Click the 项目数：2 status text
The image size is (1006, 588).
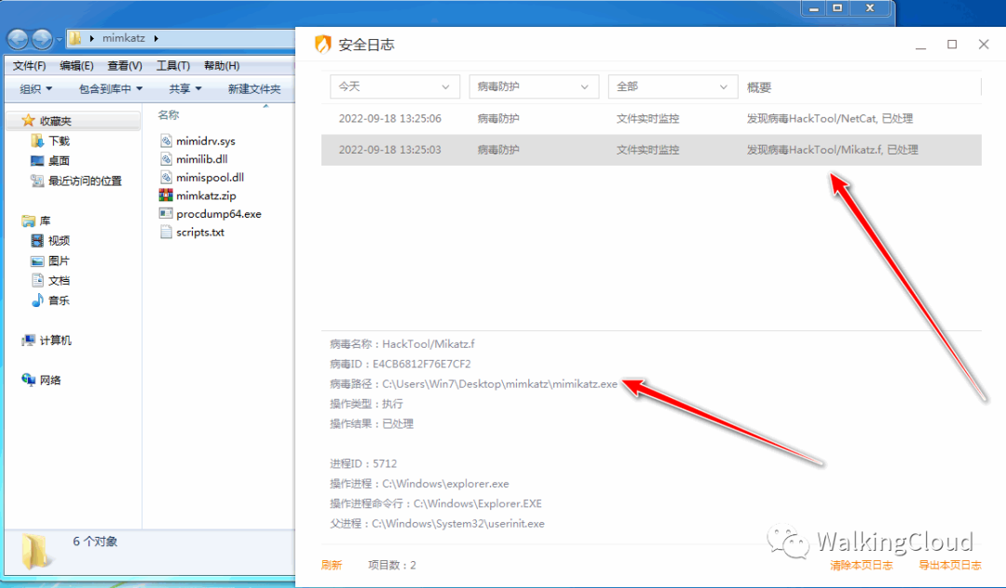[392, 565]
